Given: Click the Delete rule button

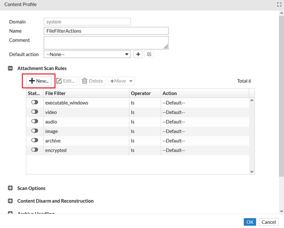Looking at the screenshot, I should click(x=92, y=81).
